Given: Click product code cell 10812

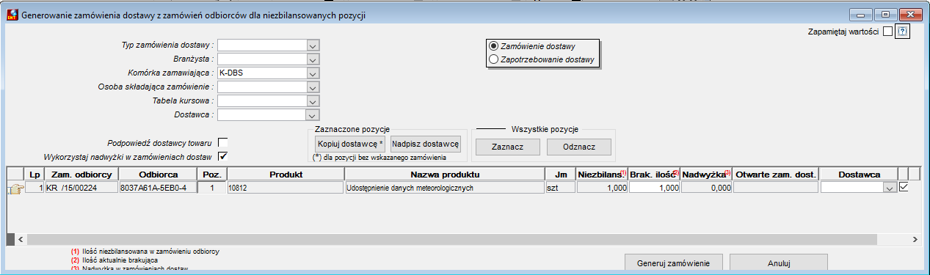Looking at the screenshot, I should 285,188.
